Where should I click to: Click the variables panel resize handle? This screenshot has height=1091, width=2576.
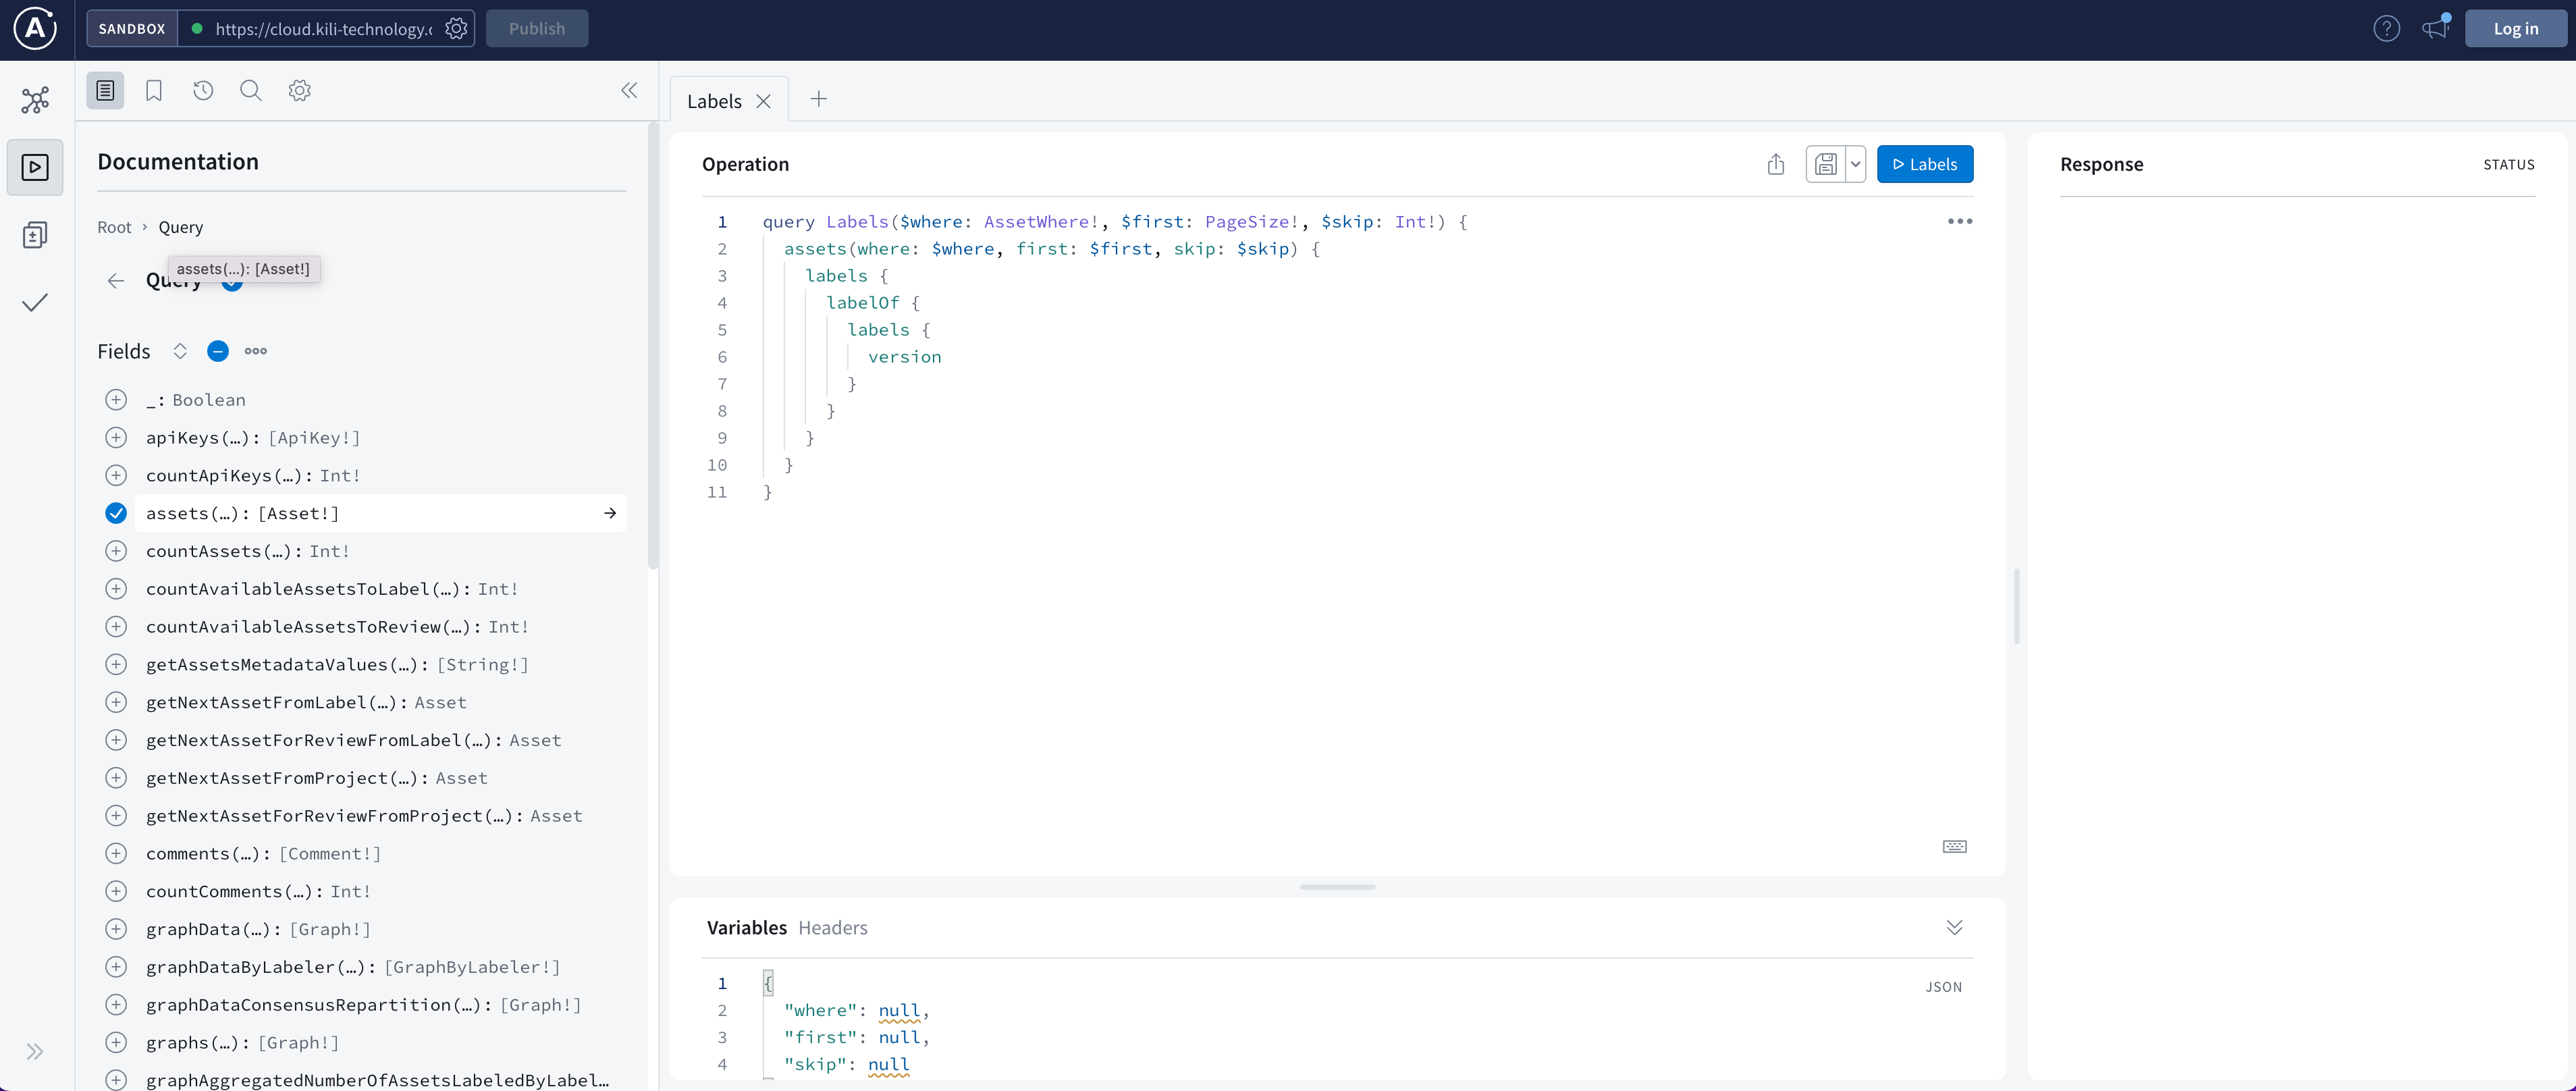[x=1338, y=887]
